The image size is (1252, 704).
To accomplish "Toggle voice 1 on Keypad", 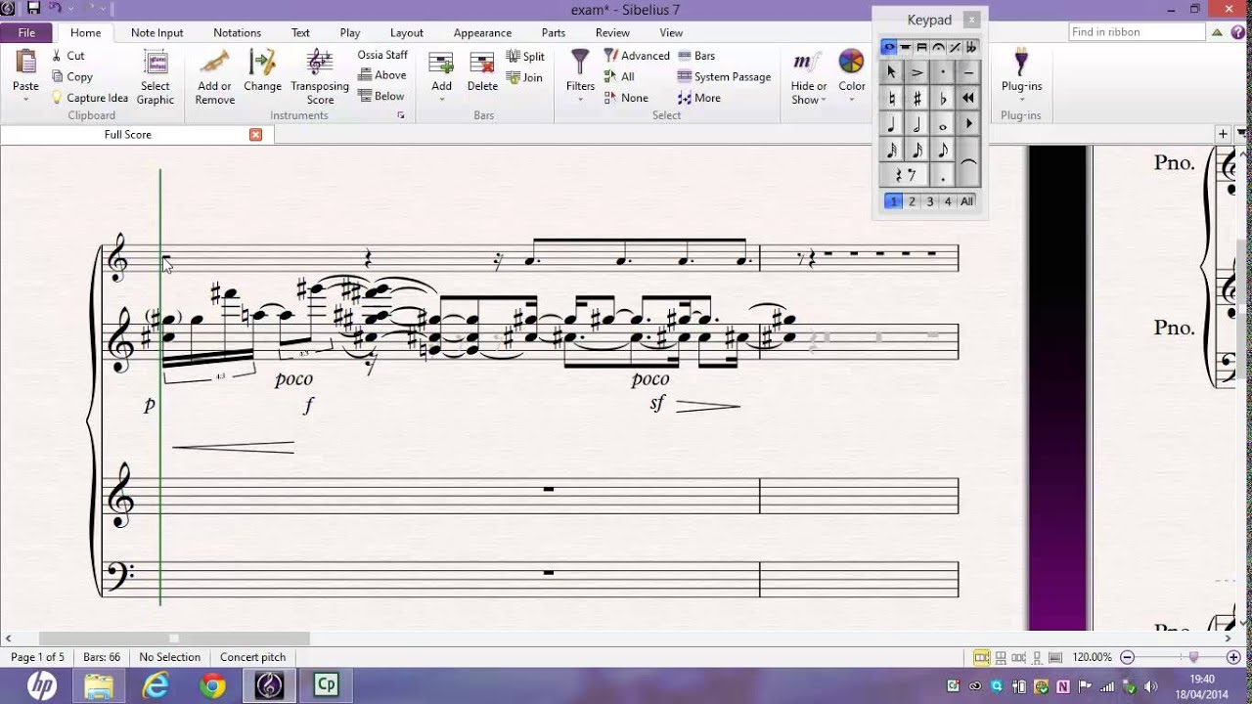I will [x=893, y=201].
